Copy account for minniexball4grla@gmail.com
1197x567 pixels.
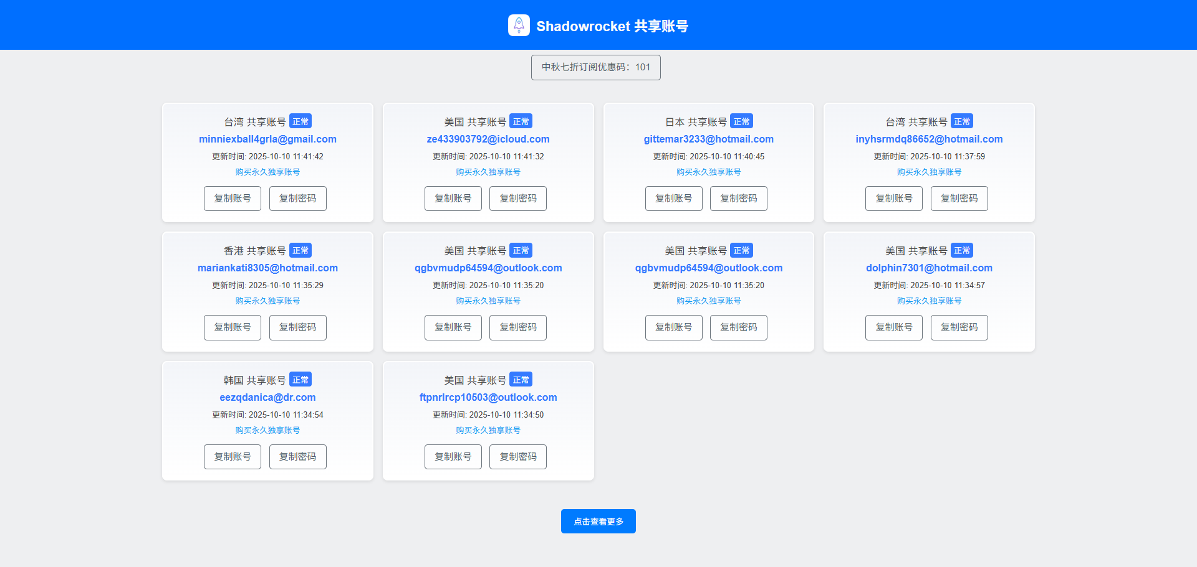(233, 199)
